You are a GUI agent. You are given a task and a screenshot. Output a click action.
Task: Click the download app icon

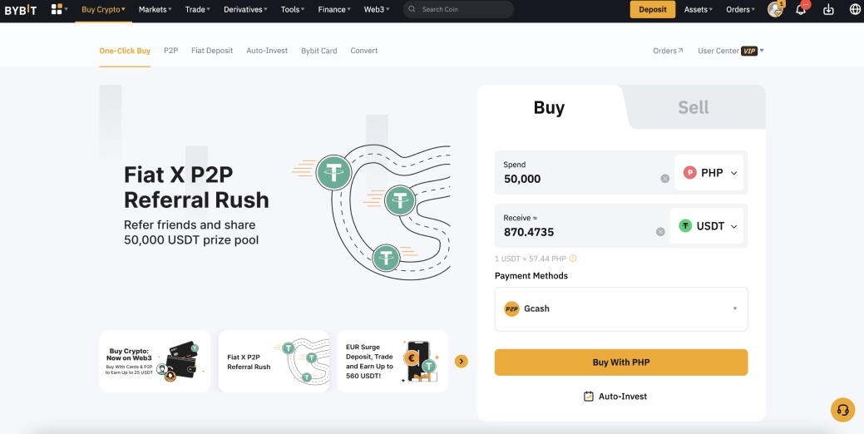pyautogui.click(x=828, y=9)
